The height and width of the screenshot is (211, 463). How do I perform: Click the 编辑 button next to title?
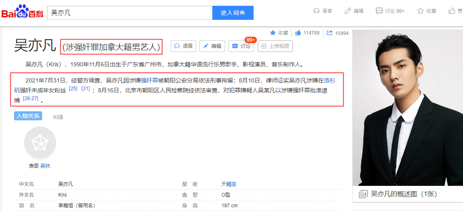tap(212, 46)
